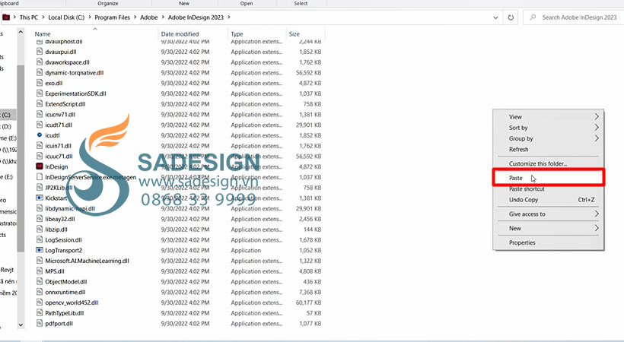Select ExperimentationSDK.dll file name

[75, 93]
